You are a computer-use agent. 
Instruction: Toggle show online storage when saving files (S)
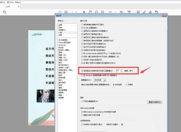82,50
